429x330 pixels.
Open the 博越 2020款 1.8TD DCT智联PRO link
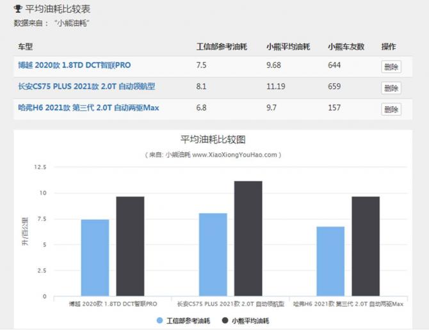click(74, 65)
